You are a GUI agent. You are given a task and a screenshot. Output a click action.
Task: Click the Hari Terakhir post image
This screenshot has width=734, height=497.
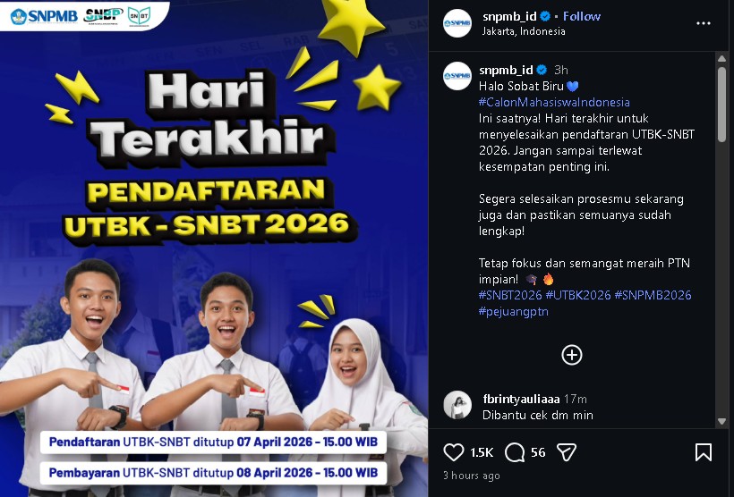214,248
